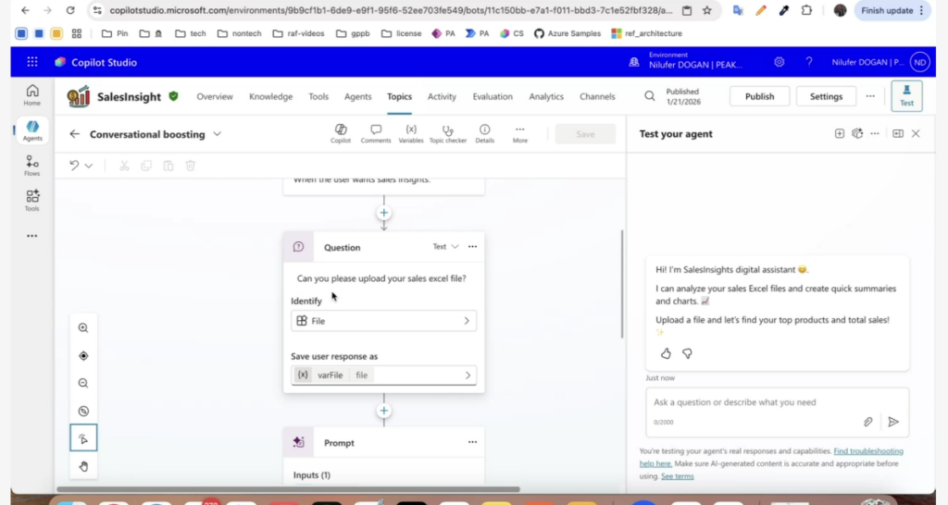948x505 pixels.
Task: Click the thumbs down feedback icon
Action: click(x=687, y=353)
